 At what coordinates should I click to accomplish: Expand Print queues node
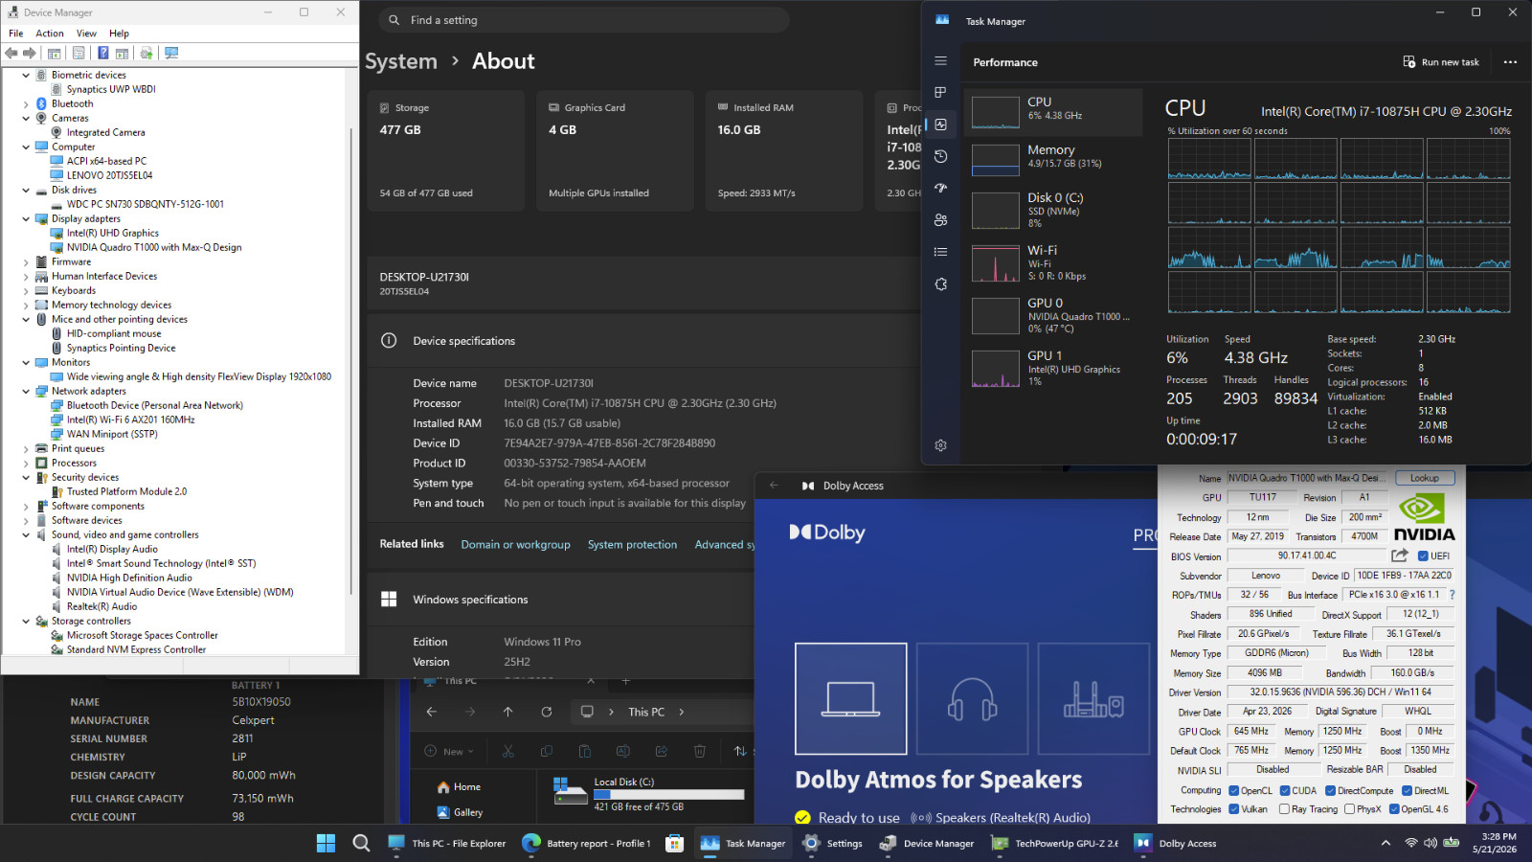[26, 448]
